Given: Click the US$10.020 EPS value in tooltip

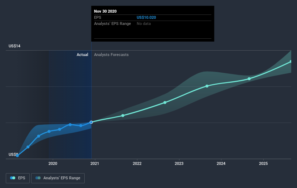Looking at the screenshot, I should (x=146, y=17).
